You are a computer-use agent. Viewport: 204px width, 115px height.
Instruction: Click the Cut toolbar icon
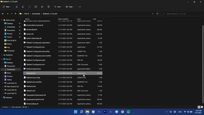click(17, 7)
